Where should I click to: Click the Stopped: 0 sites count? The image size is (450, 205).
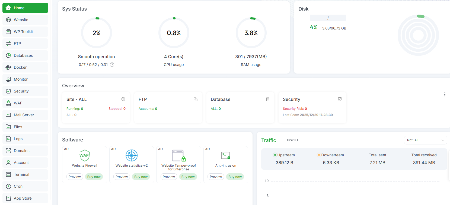[117, 109]
